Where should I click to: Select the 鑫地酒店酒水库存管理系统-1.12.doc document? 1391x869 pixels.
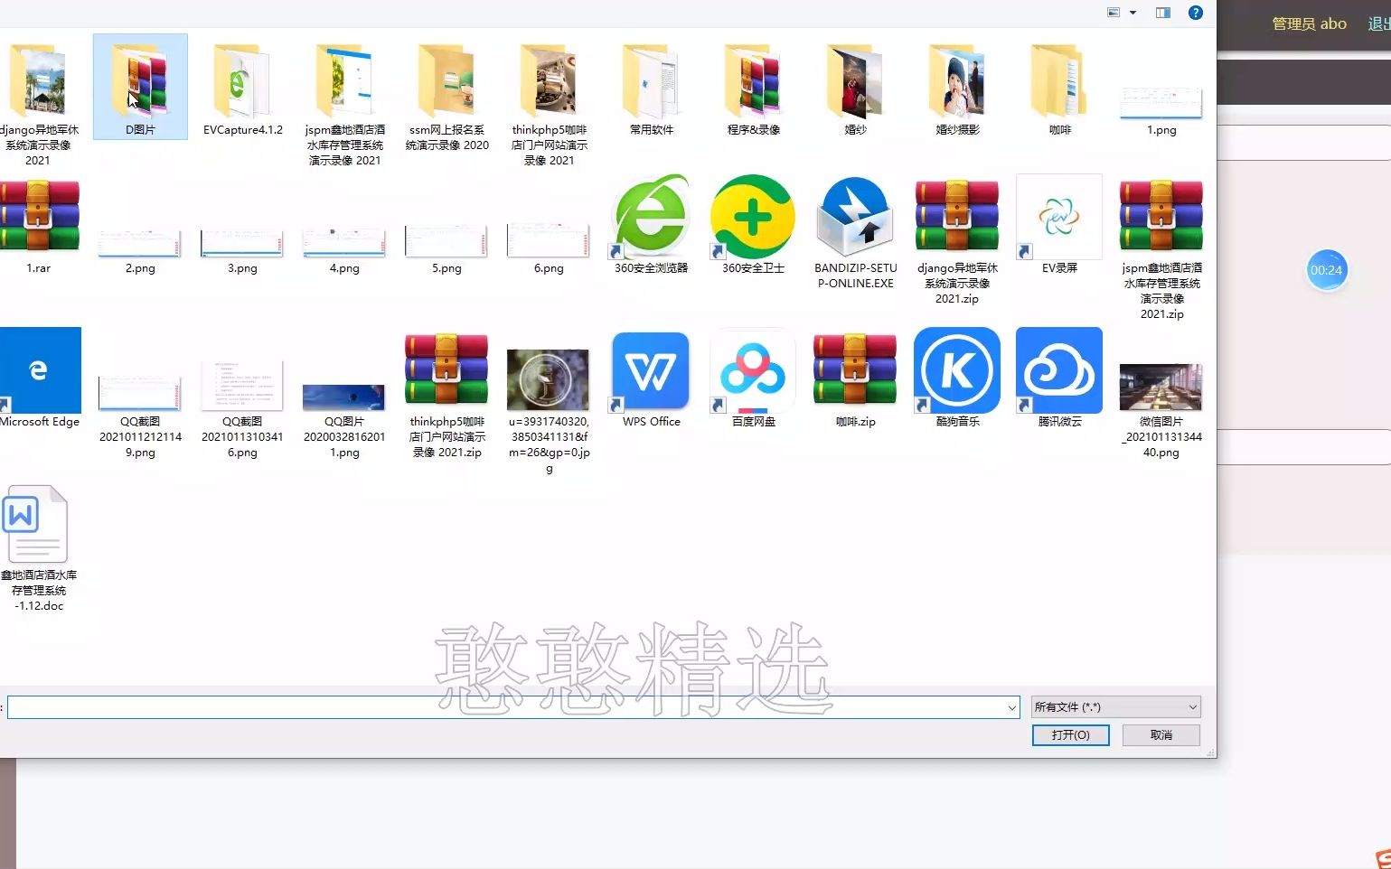click(x=38, y=548)
